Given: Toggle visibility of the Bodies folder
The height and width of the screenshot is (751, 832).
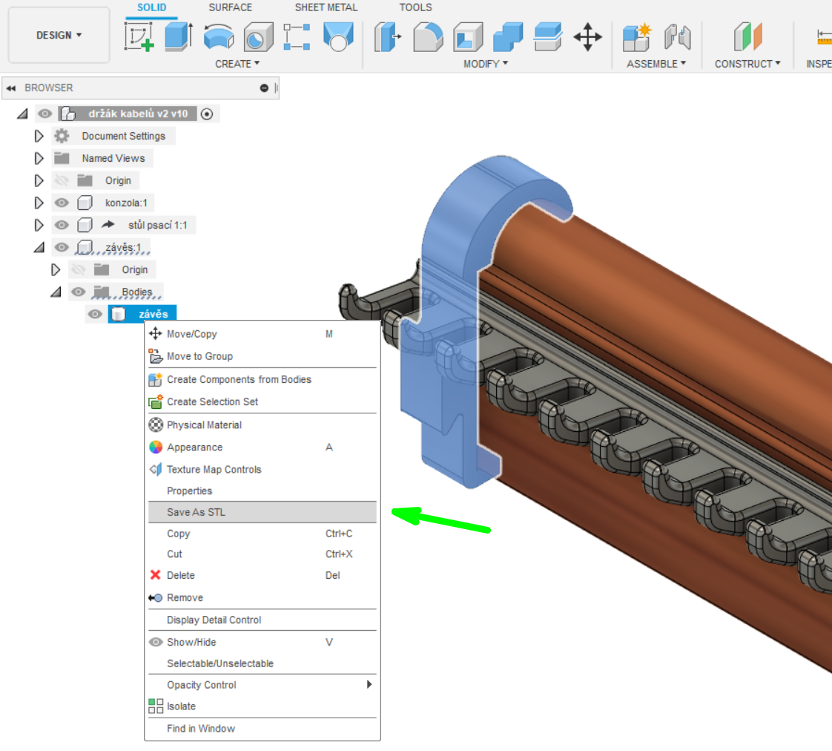Looking at the screenshot, I should tap(79, 292).
